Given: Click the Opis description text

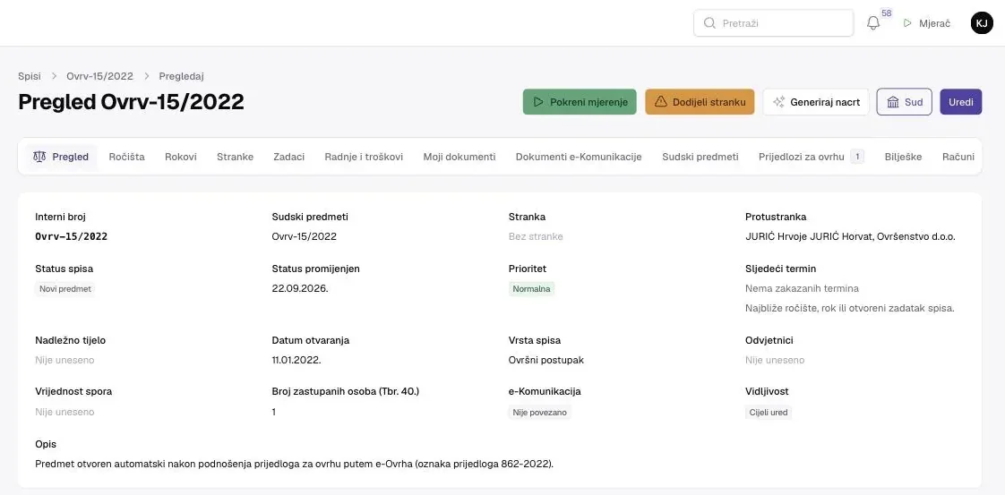Looking at the screenshot, I should tap(294, 464).
